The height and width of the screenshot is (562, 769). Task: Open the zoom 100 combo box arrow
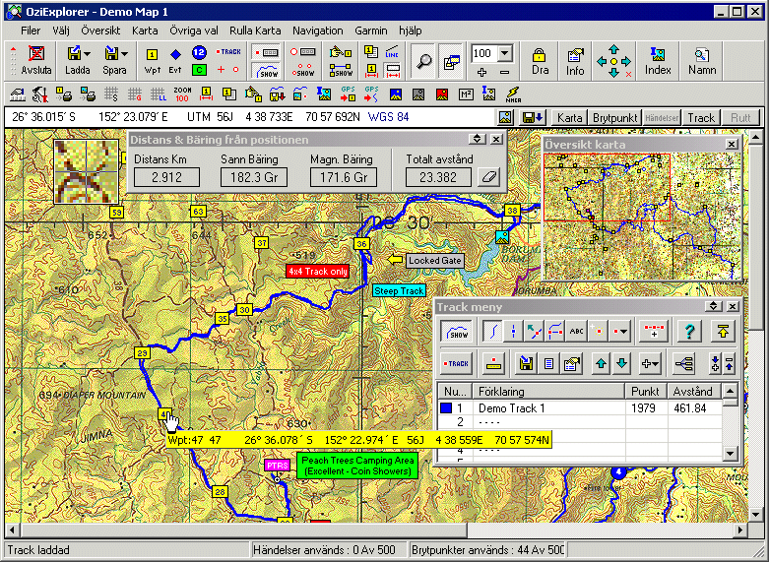click(x=505, y=53)
